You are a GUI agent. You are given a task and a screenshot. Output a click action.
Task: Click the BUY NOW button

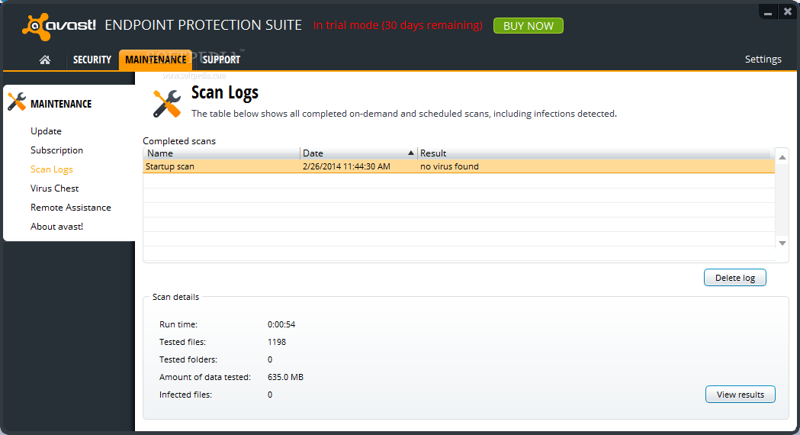[x=528, y=25]
